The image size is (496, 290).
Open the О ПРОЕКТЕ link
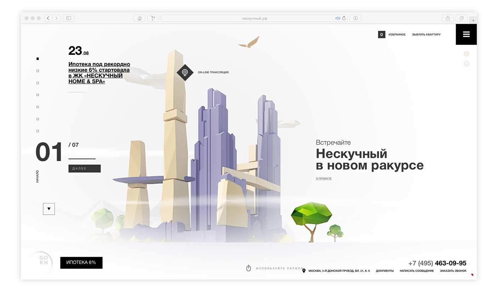pyautogui.click(x=324, y=179)
